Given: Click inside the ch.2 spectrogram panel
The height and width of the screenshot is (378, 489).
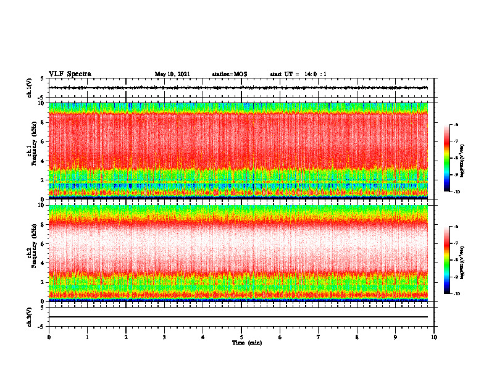Looking at the screenshot, I should 238,253.
